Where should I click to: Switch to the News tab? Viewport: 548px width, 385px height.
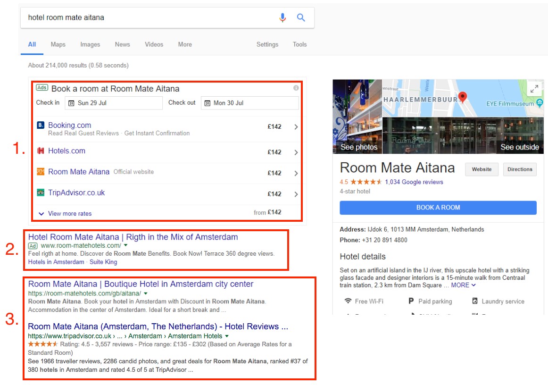122,44
